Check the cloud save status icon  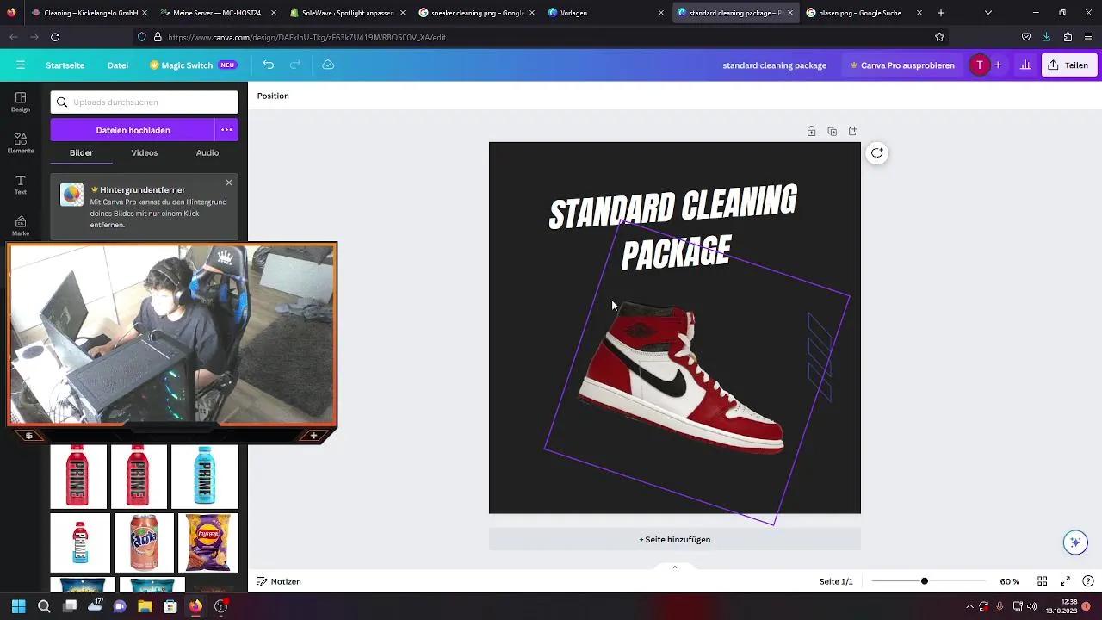point(328,65)
